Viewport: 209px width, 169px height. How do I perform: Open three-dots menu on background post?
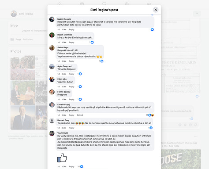pyautogui.click(x=196, y=137)
